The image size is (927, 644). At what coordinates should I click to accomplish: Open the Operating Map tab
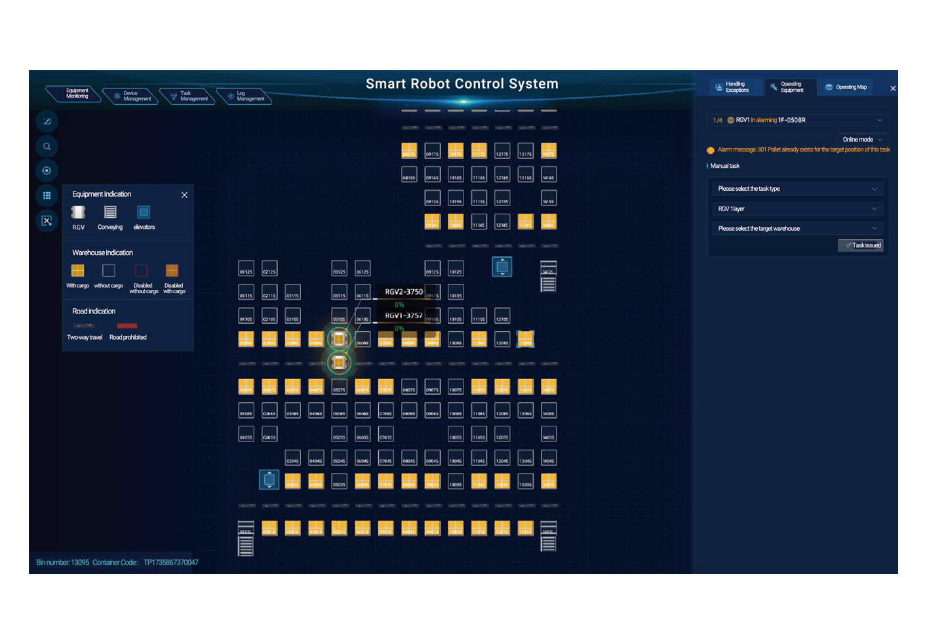pos(846,87)
